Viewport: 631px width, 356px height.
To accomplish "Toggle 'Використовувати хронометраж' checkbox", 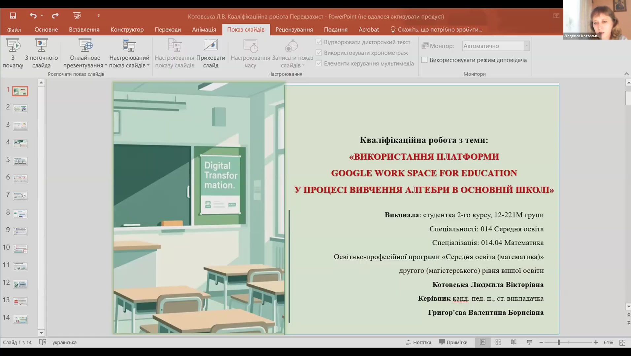I will tap(319, 53).
